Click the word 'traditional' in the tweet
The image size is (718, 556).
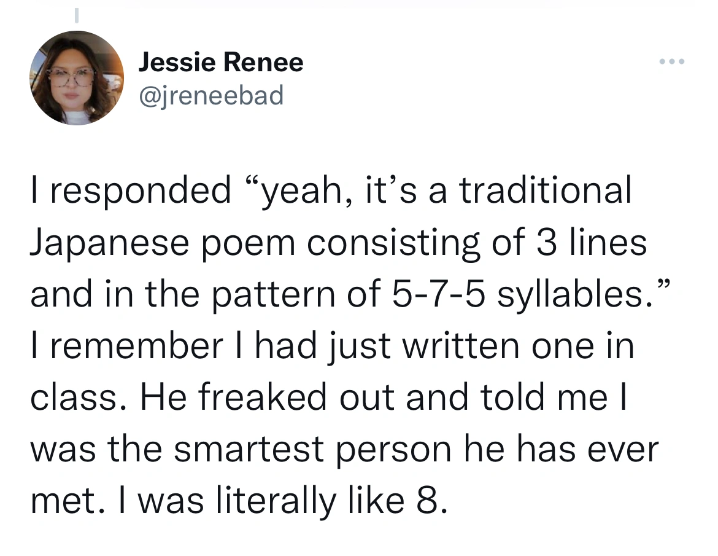[x=545, y=190]
